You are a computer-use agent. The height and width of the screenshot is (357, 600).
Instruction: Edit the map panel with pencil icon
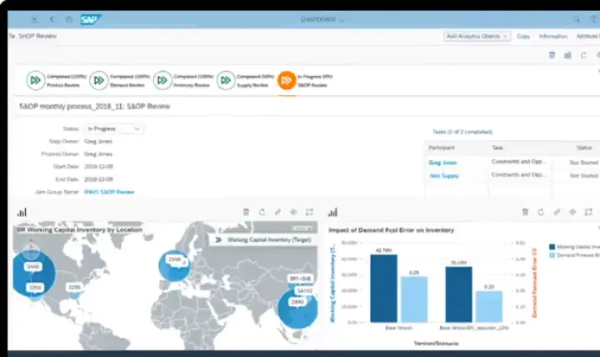[277, 212]
